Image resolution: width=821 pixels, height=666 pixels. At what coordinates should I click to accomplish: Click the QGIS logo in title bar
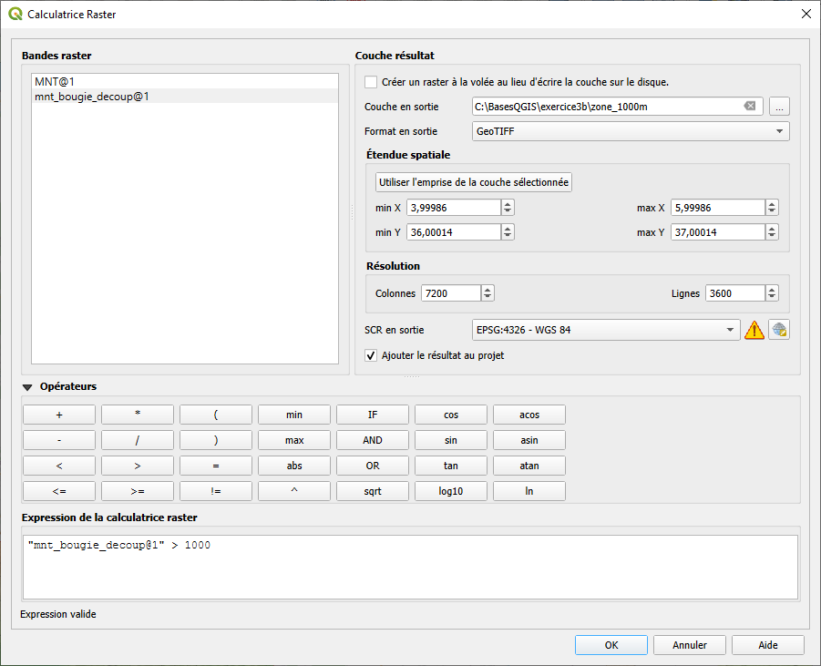(15, 15)
